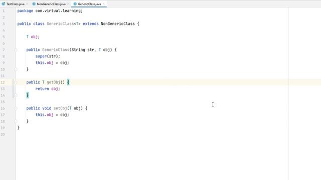Screen dimensions: 321x180
Task: Click the class icon on GenericClass.java tab
Action: (x=75, y=4)
